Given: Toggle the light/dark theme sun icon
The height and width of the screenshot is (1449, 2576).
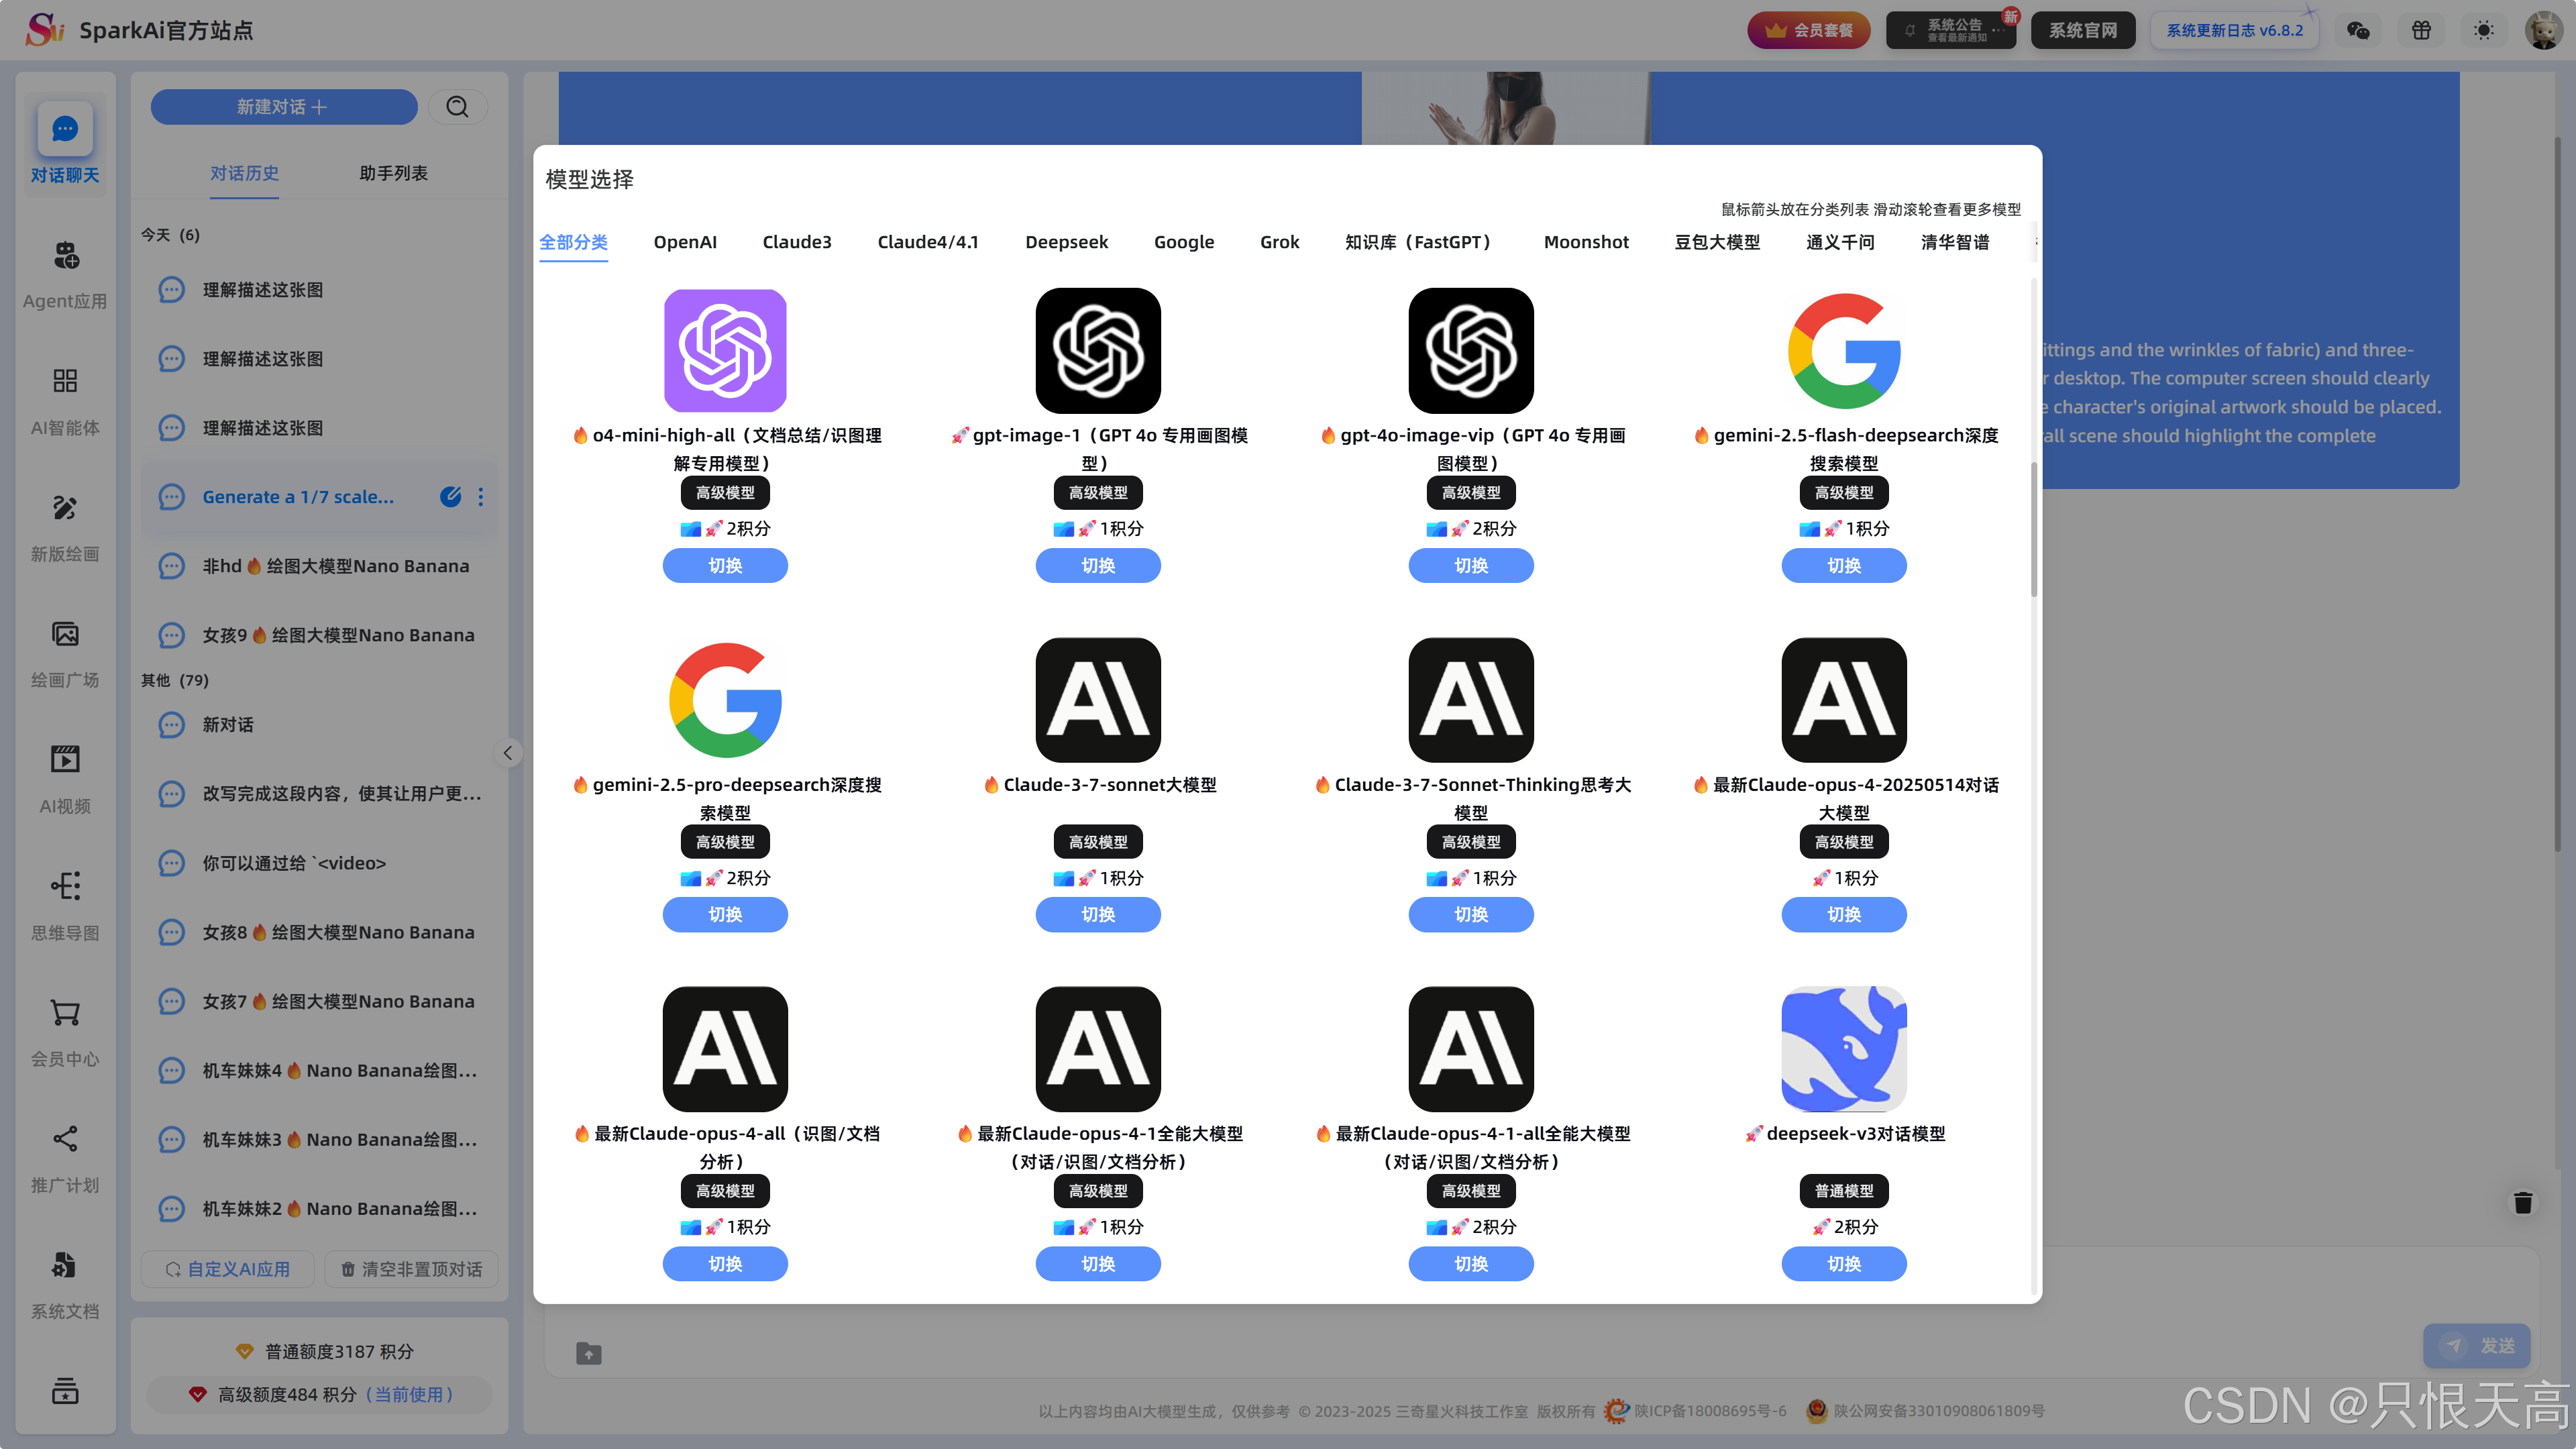Looking at the screenshot, I should tap(2484, 30).
